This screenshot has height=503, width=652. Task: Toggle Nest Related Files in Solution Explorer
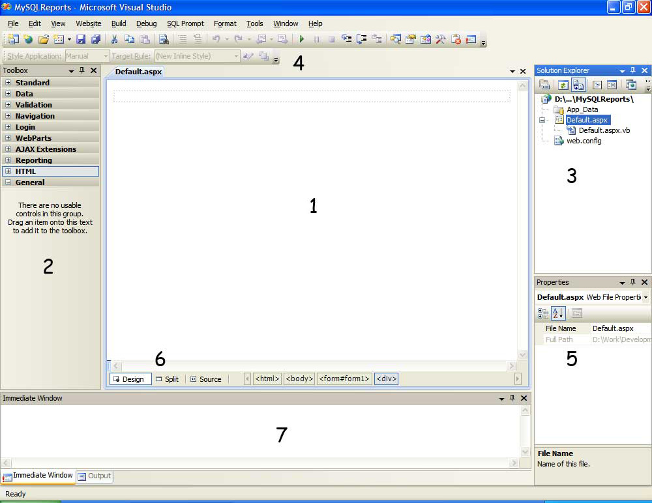tap(578, 85)
